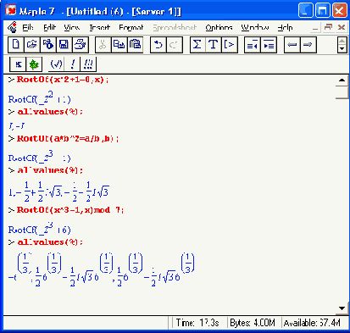Paste clipboard contents with paste icon

click(x=135, y=45)
